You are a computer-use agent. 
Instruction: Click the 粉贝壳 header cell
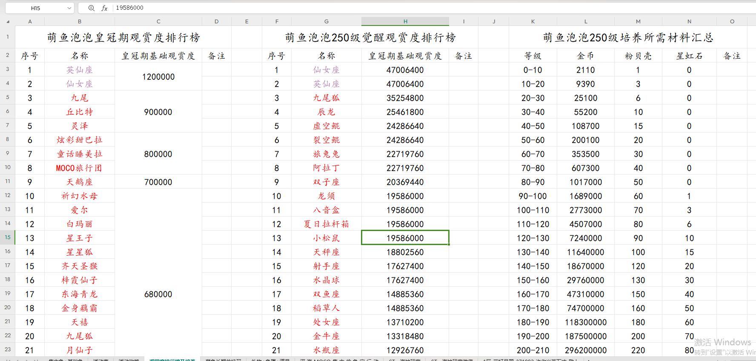click(638, 56)
